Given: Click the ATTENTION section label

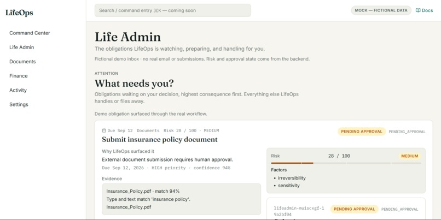Looking at the screenshot, I should (x=106, y=74).
